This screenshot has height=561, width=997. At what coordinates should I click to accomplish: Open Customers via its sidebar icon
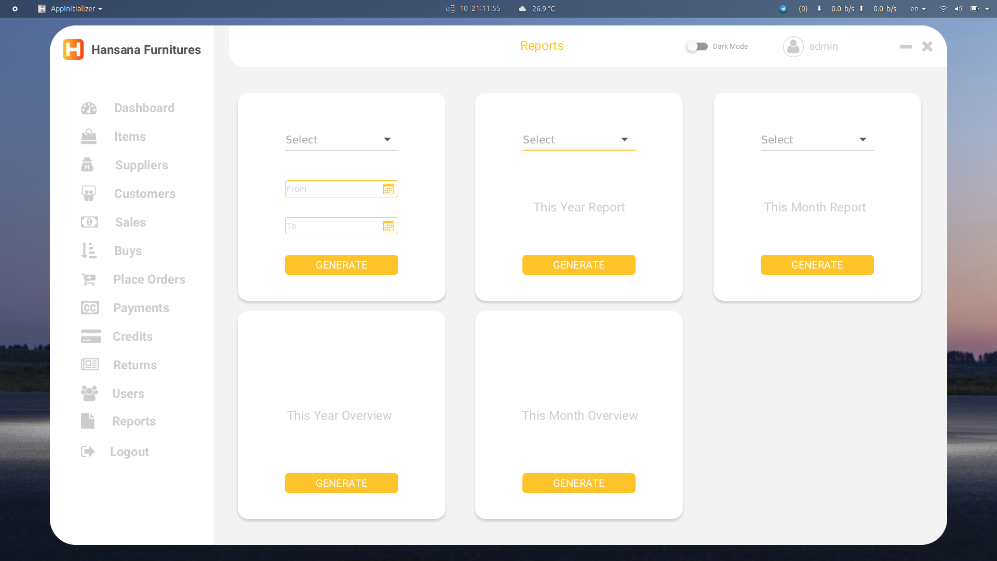tap(89, 193)
